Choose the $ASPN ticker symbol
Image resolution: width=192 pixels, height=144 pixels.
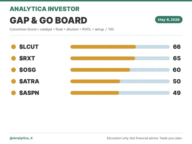[29, 93]
